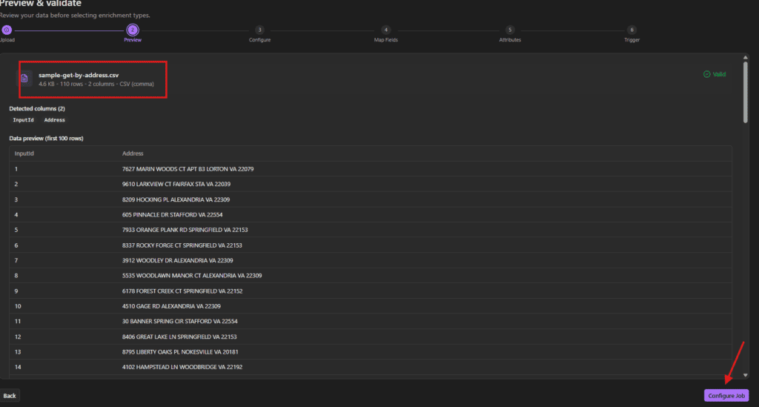Select the Configure step 3 circle
759x407 pixels.
click(x=259, y=30)
